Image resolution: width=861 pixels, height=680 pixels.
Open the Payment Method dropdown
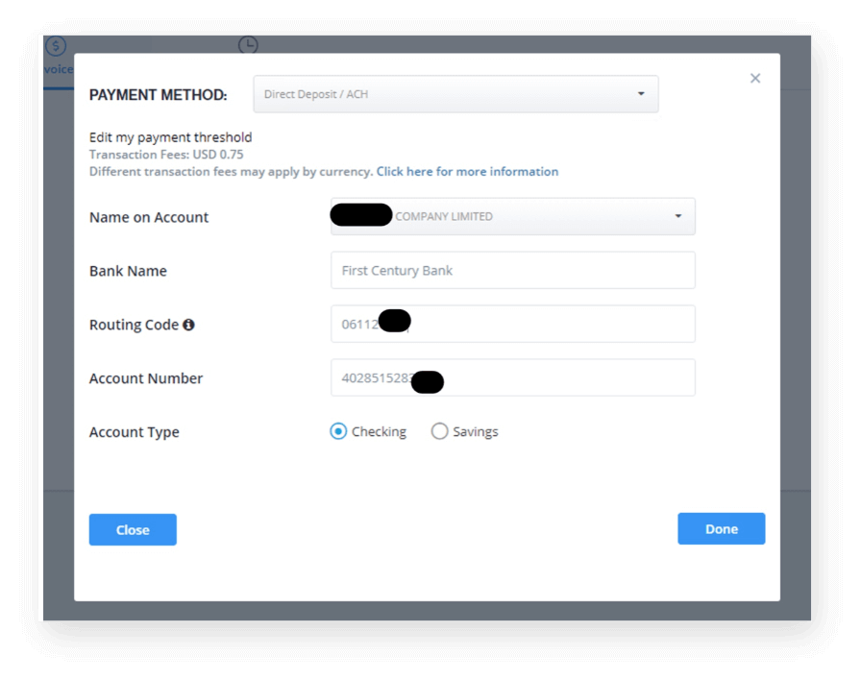tap(455, 94)
